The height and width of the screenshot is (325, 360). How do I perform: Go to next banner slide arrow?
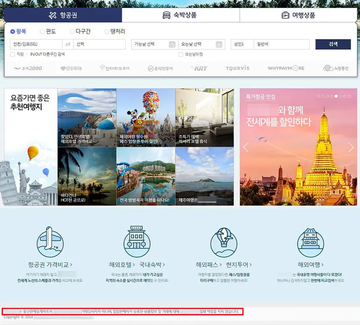coord(351,147)
